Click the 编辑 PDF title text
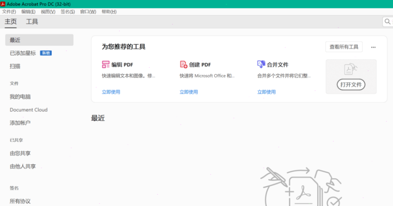Image resolution: width=393 pixels, height=206 pixels. coord(123,65)
